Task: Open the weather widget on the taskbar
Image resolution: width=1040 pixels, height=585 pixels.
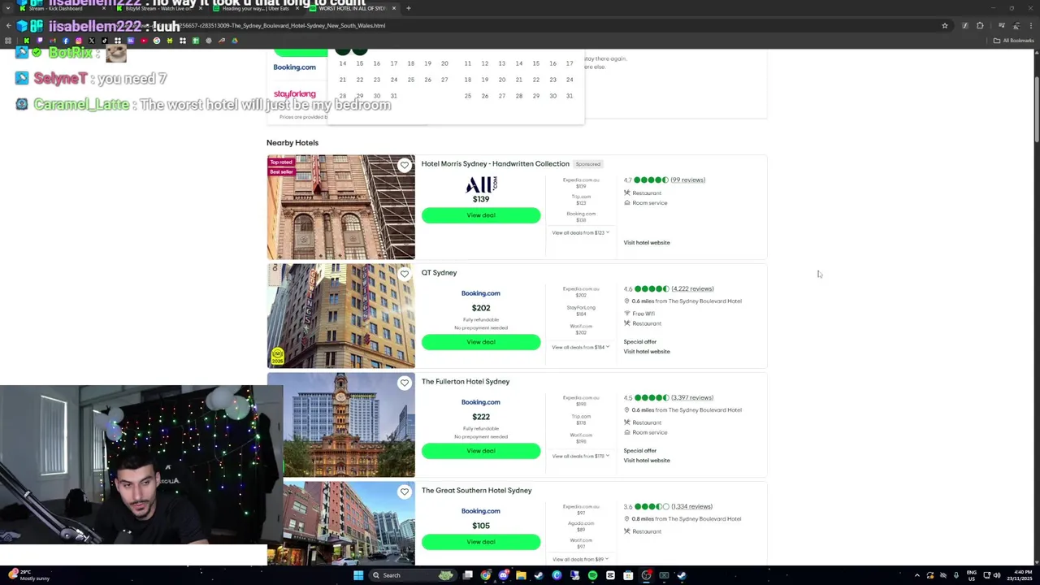Action: click(x=31, y=575)
